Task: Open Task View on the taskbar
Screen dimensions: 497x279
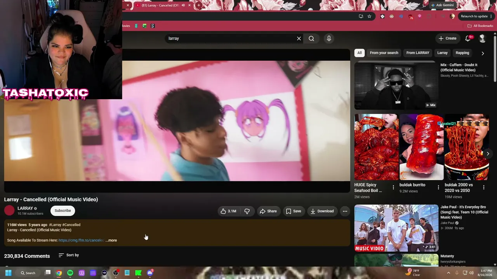Action: [x=48, y=273]
